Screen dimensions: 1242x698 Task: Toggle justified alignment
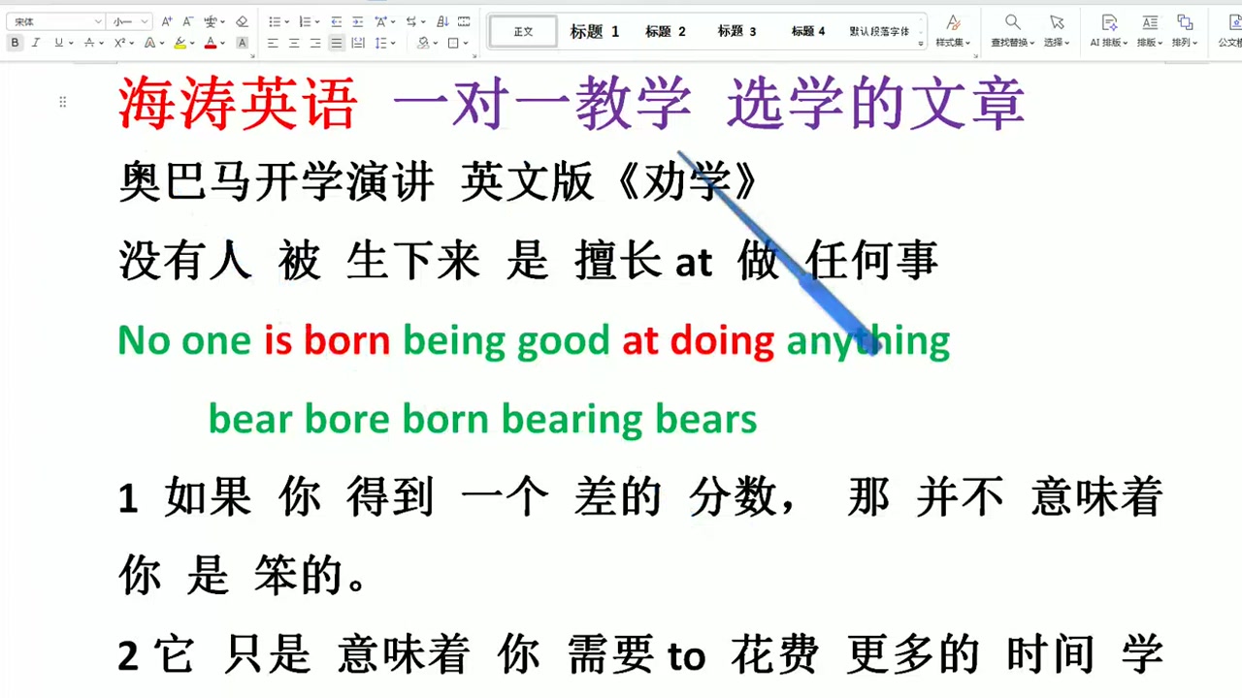pyautogui.click(x=337, y=43)
